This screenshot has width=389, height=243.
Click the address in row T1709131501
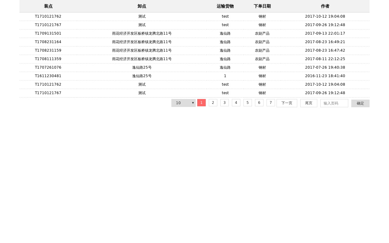click(142, 33)
